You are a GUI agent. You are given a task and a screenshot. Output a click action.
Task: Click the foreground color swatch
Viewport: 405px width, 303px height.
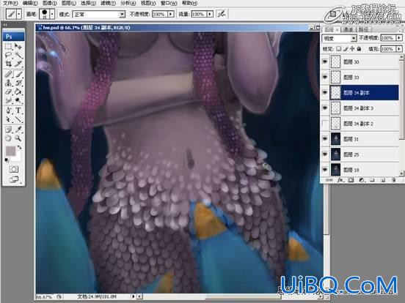[10, 151]
